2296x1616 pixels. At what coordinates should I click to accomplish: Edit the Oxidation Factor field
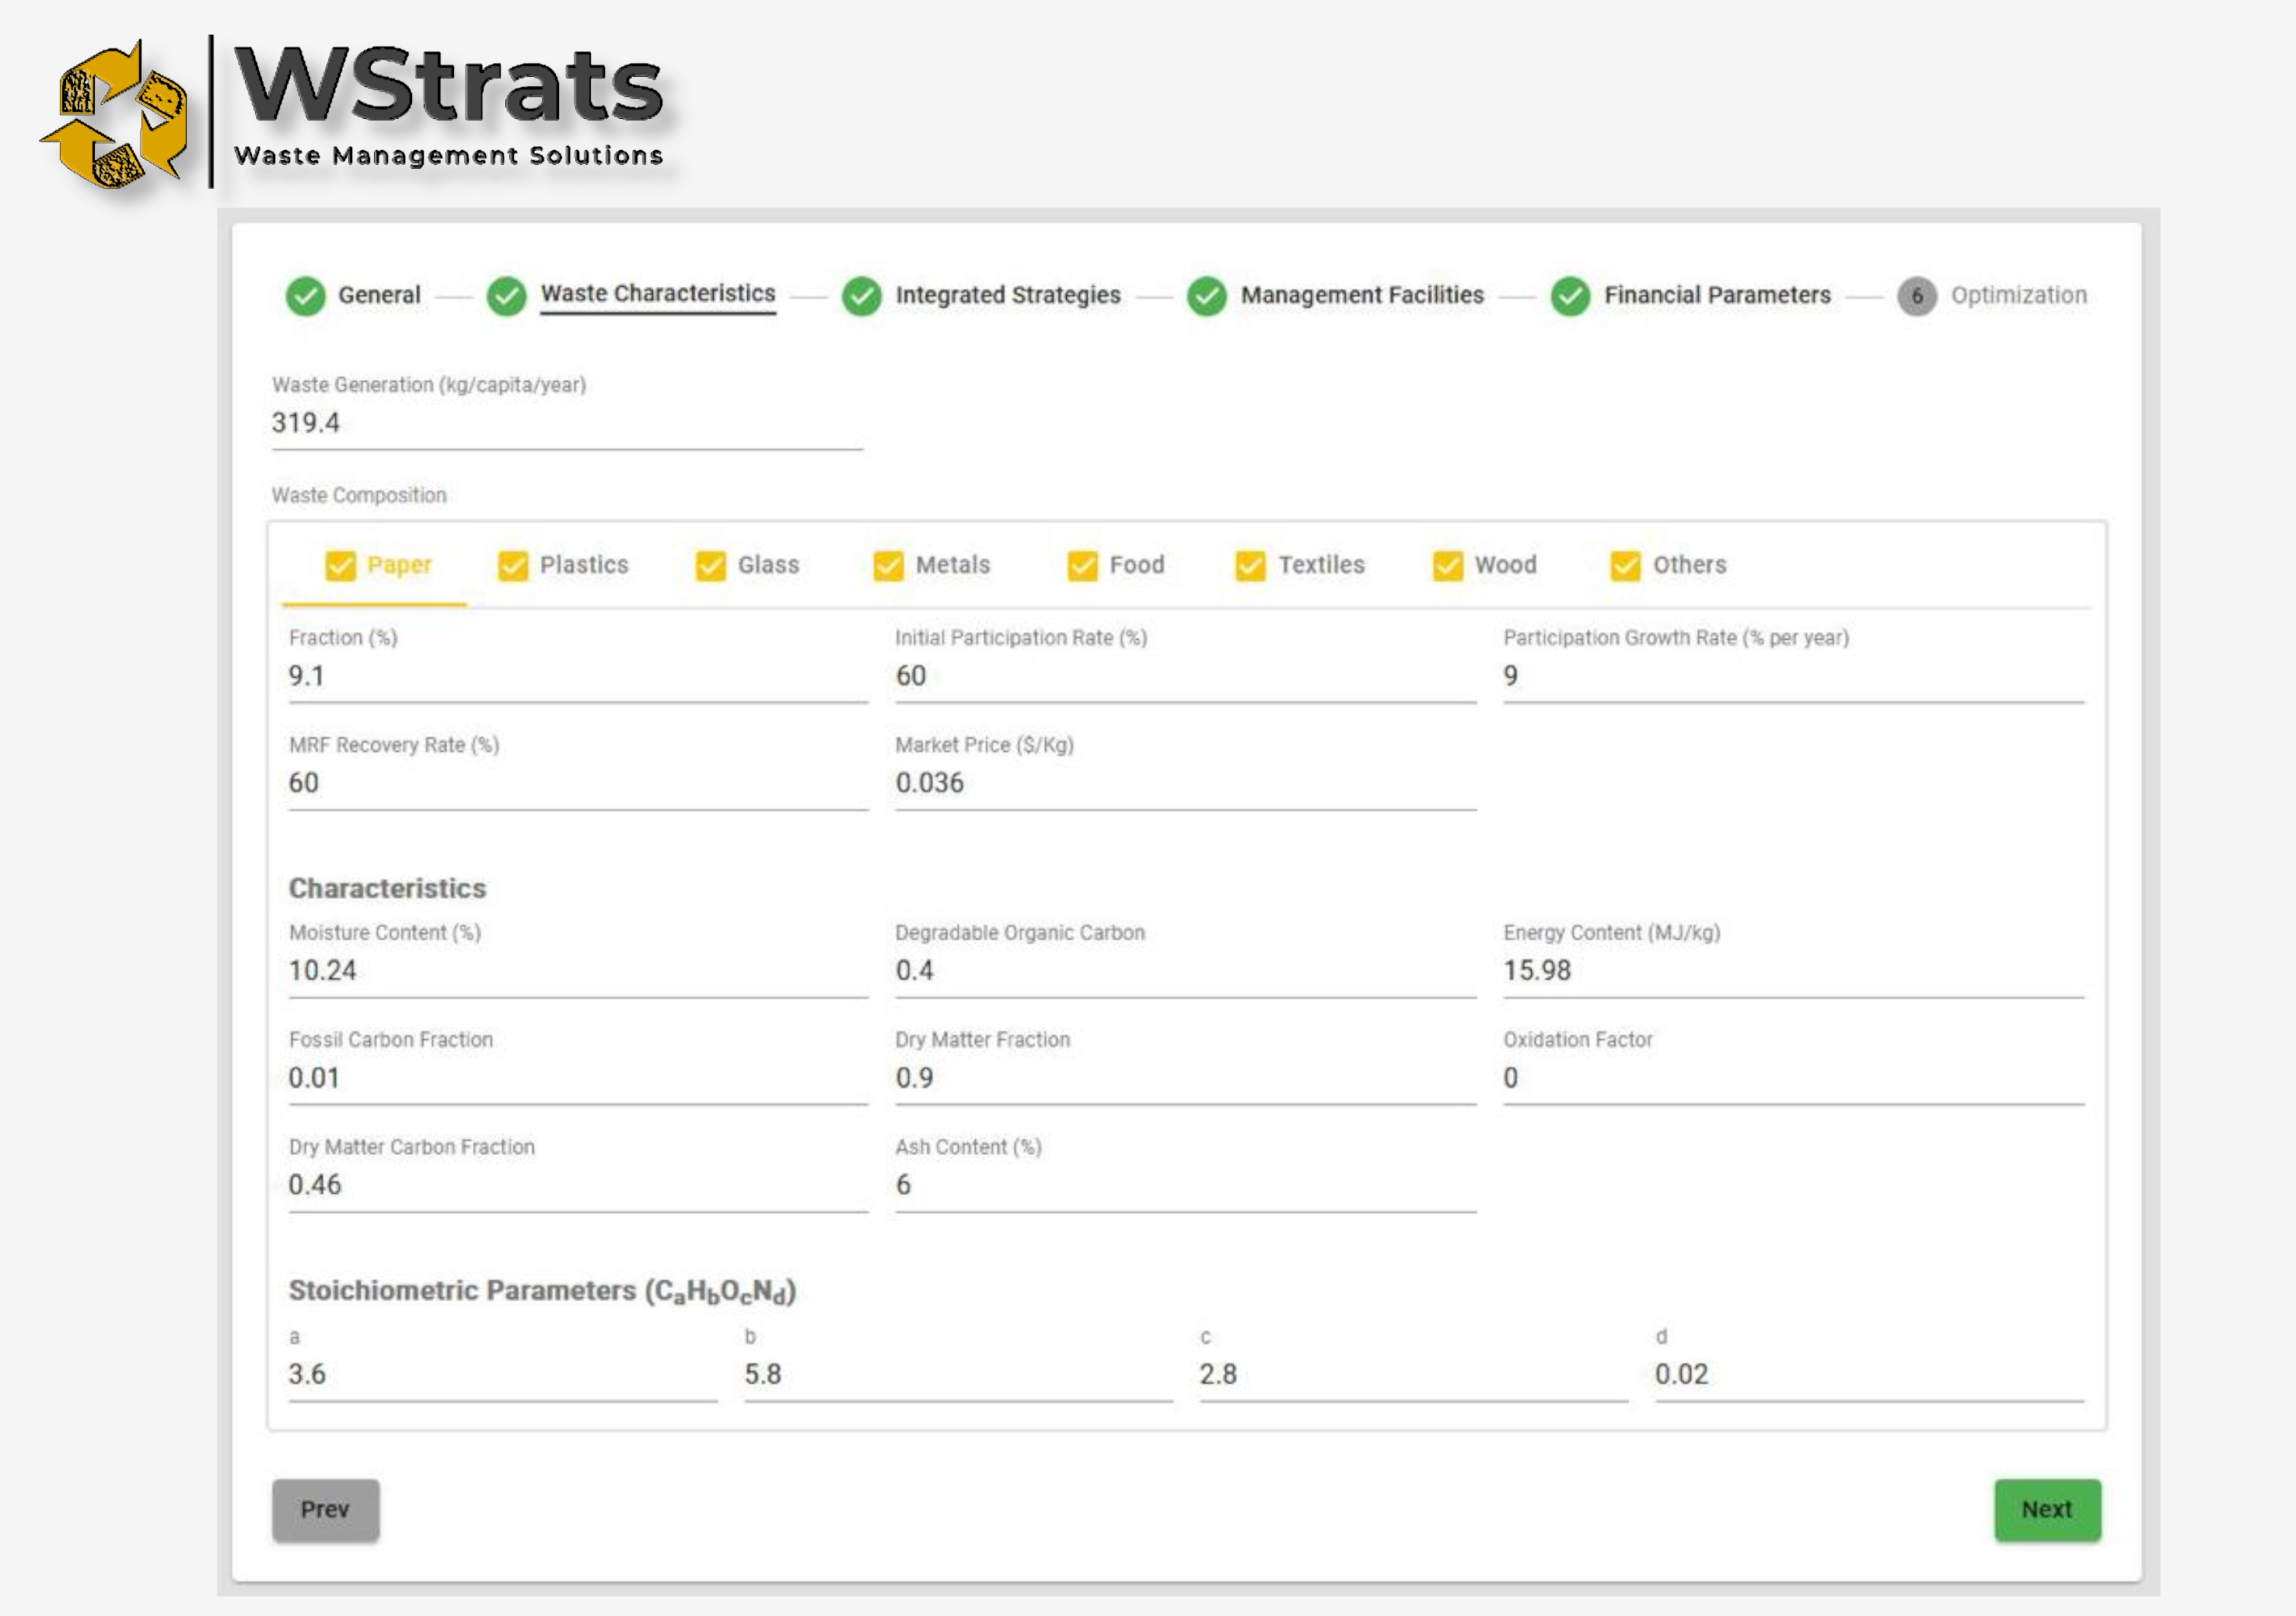pos(1793,1078)
